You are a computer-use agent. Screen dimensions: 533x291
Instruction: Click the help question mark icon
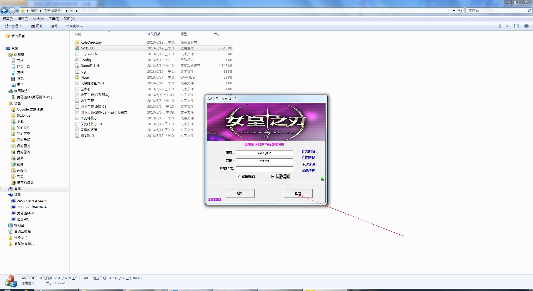click(527, 26)
